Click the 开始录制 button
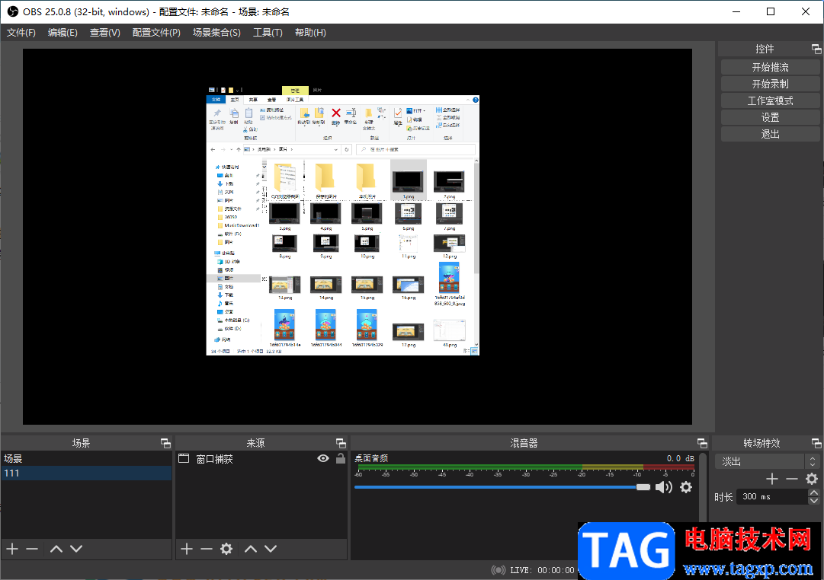Screen dimensions: 824x580 [x=770, y=84]
